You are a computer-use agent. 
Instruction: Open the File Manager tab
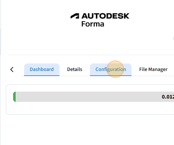[x=153, y=69]
